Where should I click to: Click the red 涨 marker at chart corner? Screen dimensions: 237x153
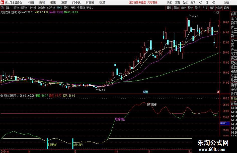218,92
